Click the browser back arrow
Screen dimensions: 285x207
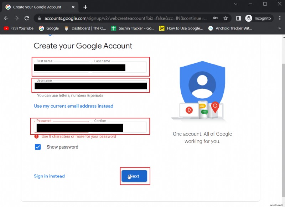(x=6, y=18)
